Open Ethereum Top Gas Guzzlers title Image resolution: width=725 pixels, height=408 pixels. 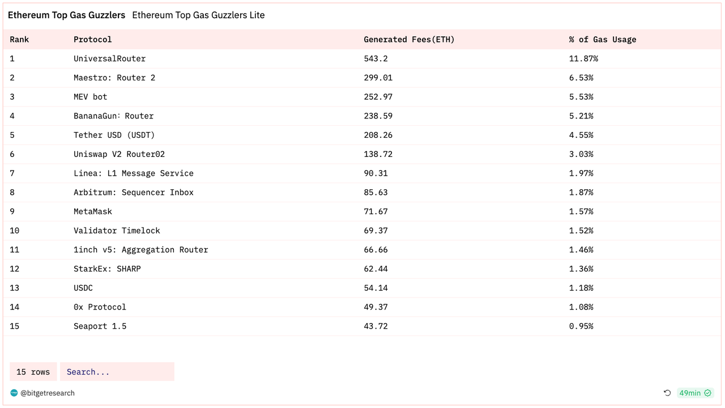click(x=66, y=15)
